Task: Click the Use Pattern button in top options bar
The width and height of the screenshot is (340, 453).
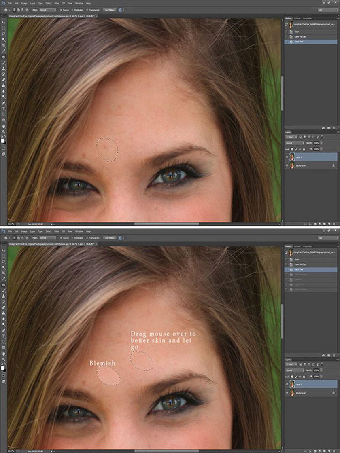Action: click(109, 9)
